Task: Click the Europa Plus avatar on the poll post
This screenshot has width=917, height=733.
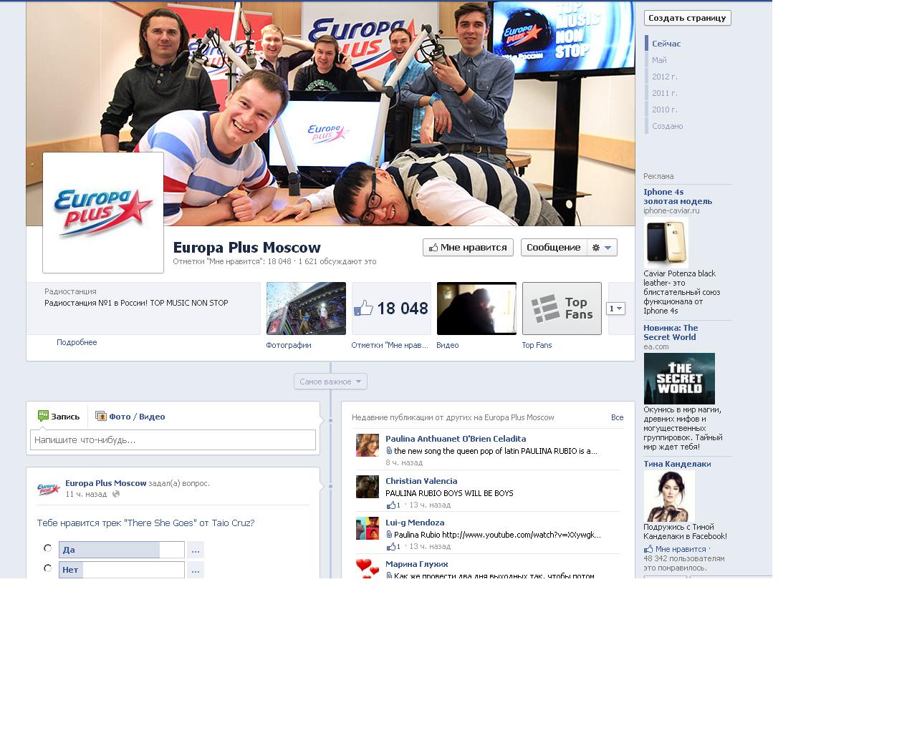Action: [x=48, y=489]
